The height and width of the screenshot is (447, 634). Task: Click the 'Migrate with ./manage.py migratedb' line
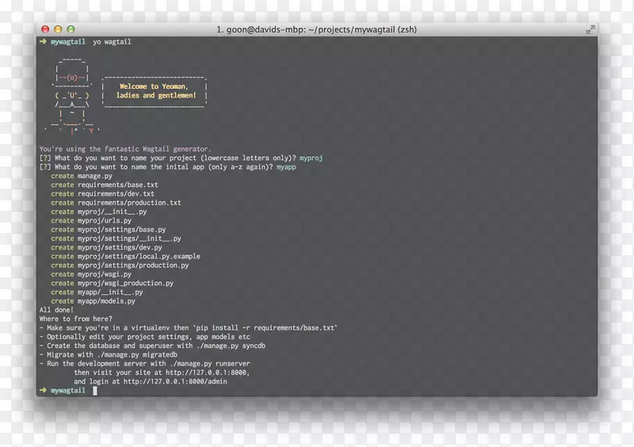(109, 354)
